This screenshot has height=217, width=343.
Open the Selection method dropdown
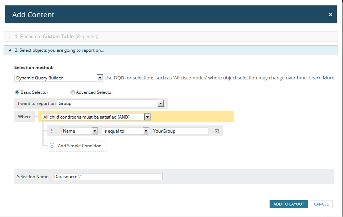pos(100,78)
